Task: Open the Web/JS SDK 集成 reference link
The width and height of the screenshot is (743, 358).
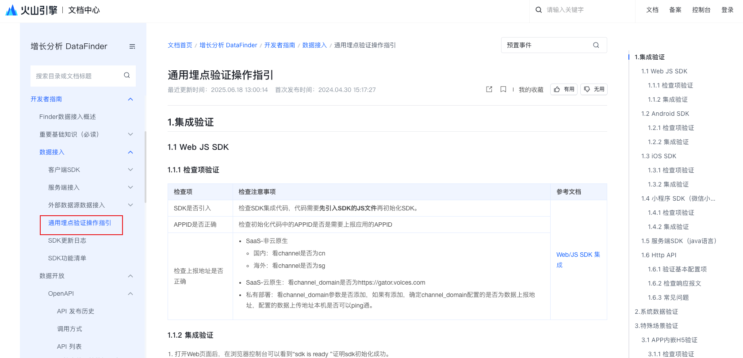Action: click(578, 260)
